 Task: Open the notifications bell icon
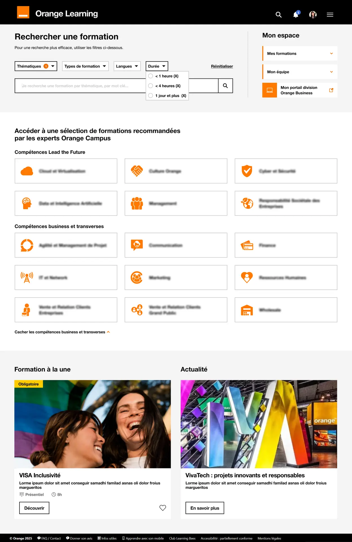(296, 14)
